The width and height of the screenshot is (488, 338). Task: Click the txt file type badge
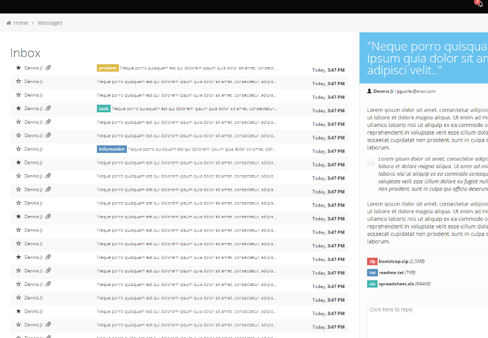click(372, 273)
